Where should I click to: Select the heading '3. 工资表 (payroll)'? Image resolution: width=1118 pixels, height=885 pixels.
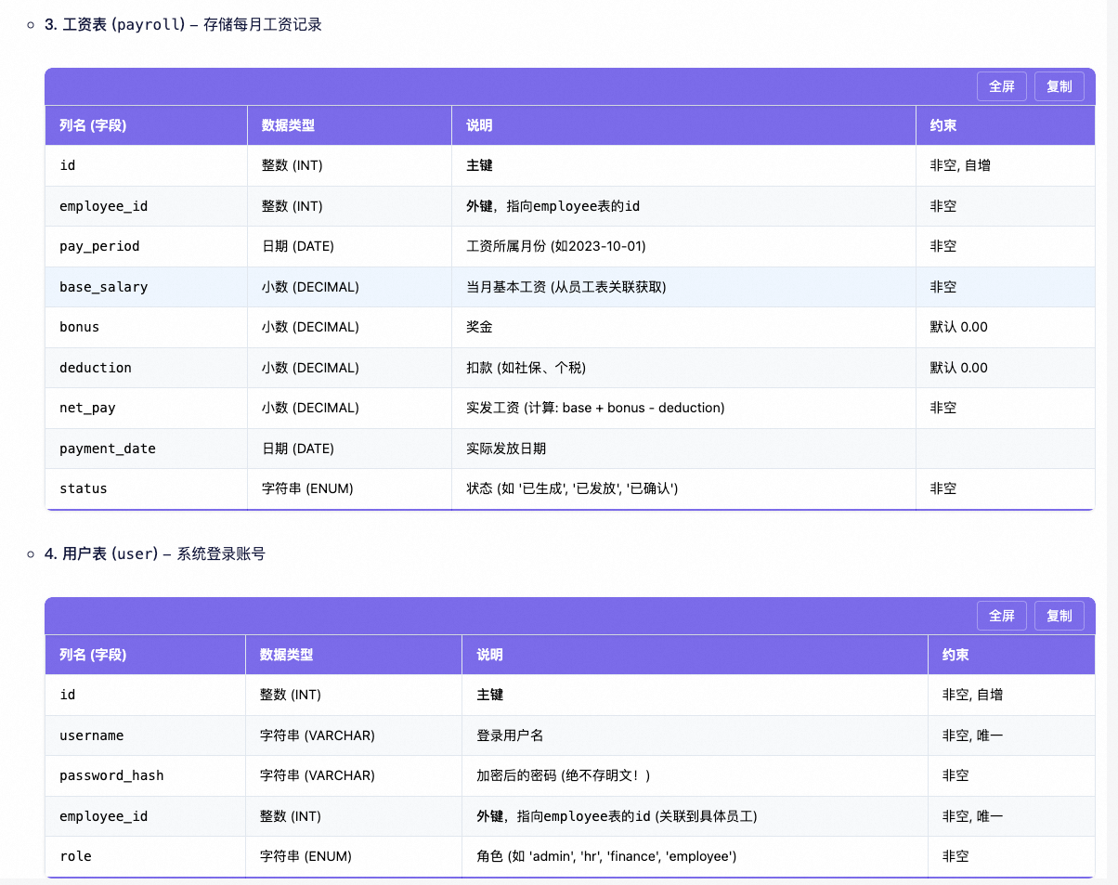click(115, 25)
